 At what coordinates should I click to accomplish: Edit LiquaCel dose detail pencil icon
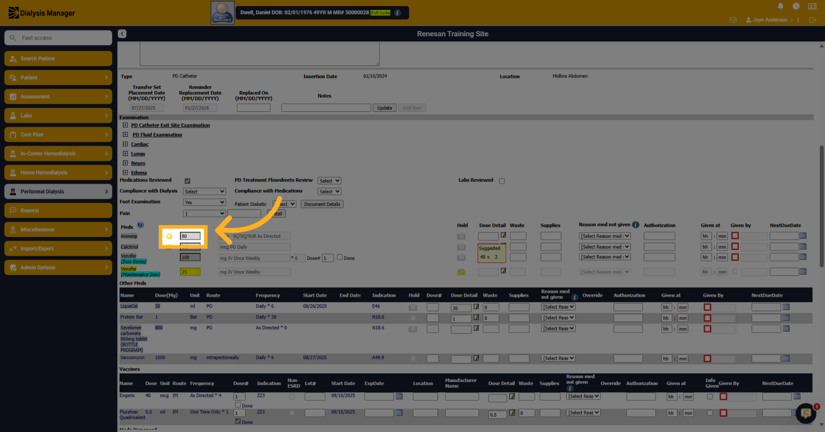pos(476,307)
